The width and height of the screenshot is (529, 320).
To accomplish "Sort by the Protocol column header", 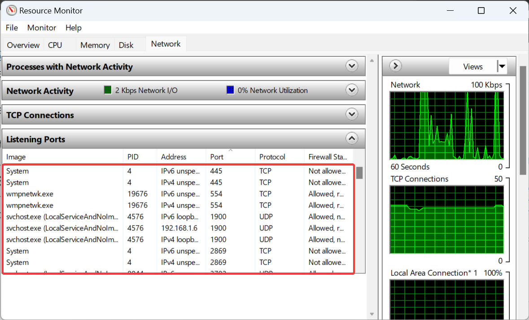I will [280, 157].
